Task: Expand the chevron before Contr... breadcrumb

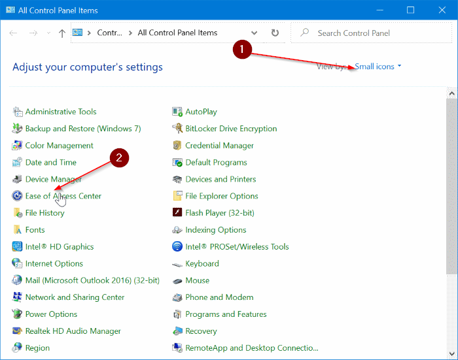Action: tap(89, 33)
